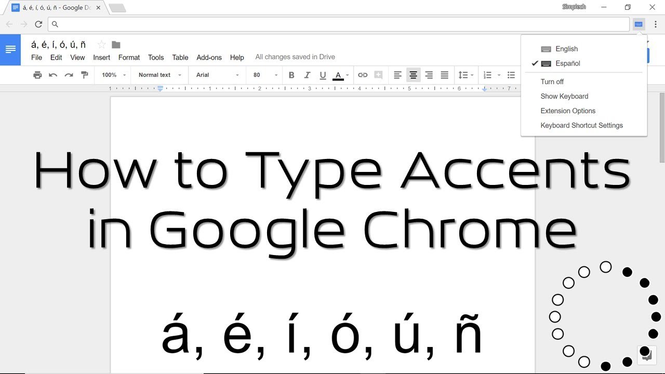Screen dimensions: 665x374
Task: Click the left indent marker on ruler
Action: click(x=160, y=89)
